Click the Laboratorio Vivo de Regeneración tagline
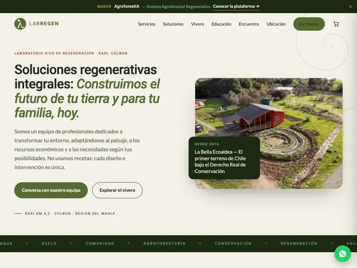The width and height of the screenshot is (357, 268). 71,53
